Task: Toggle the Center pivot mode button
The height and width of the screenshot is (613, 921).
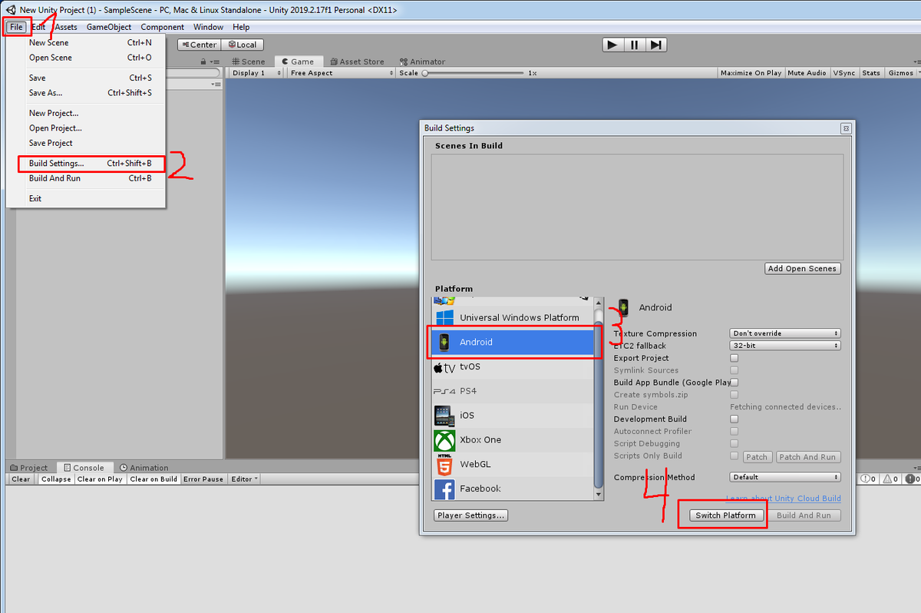Action: [x=200, y=45]
